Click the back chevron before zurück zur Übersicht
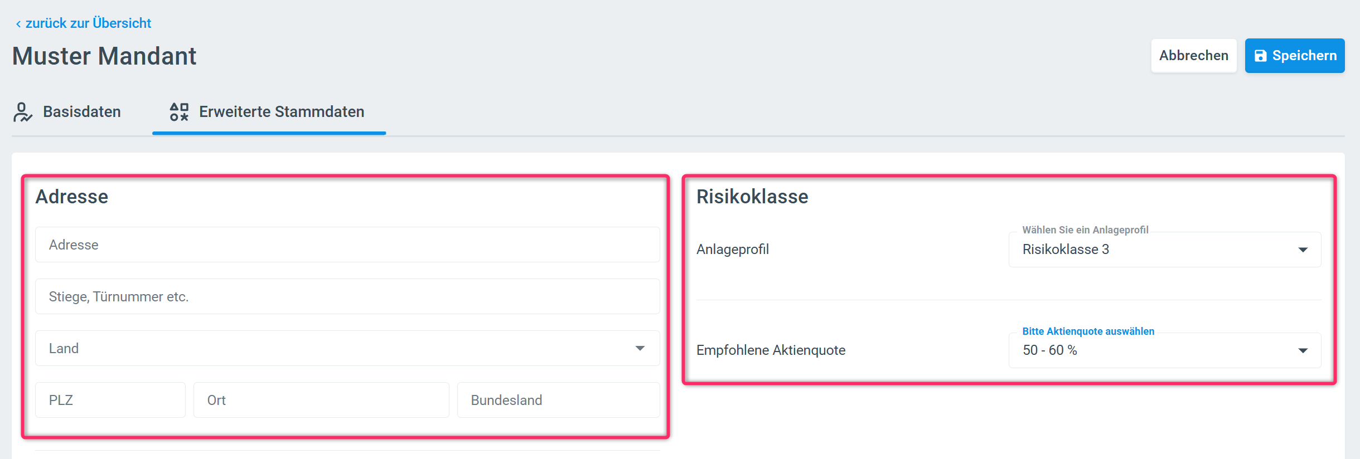Viewport: 1360px width, 459px height. [x=18, y=24]
